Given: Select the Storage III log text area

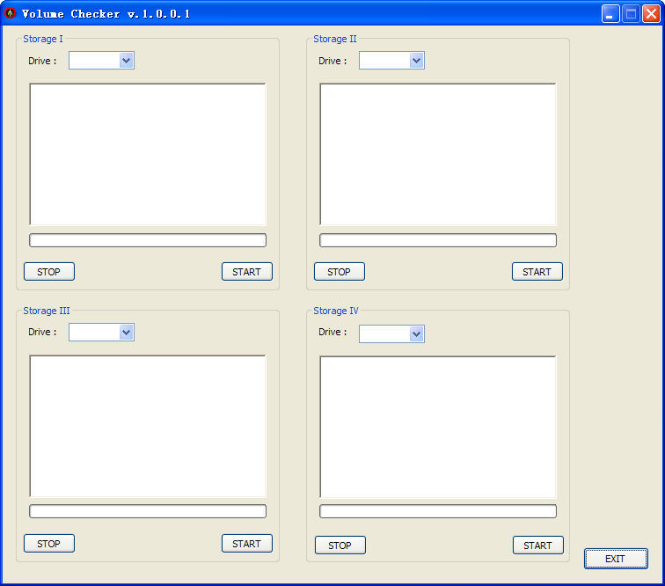Looking at the screenshot, I should (148, 427).
